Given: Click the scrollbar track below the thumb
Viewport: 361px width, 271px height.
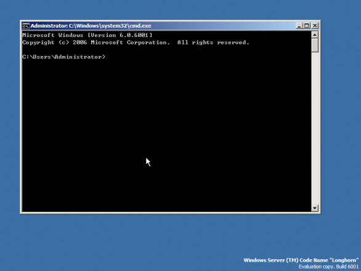Looking at the screenshot, I should pos(315,128).
